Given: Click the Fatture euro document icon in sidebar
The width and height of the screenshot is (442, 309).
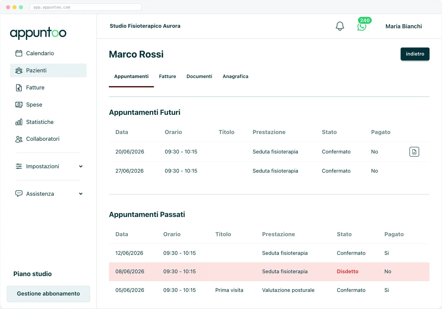Looking at the screenshot, I should (x=19, y=88).
